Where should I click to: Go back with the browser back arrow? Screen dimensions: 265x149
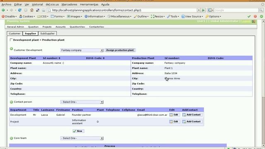(x=3, y=10)
